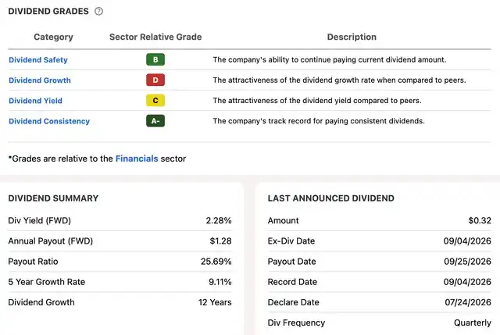Screen dimensions: 500x335
Task: Click the DIVIDEND SUMMARY heading
Action: click(53, 198)
